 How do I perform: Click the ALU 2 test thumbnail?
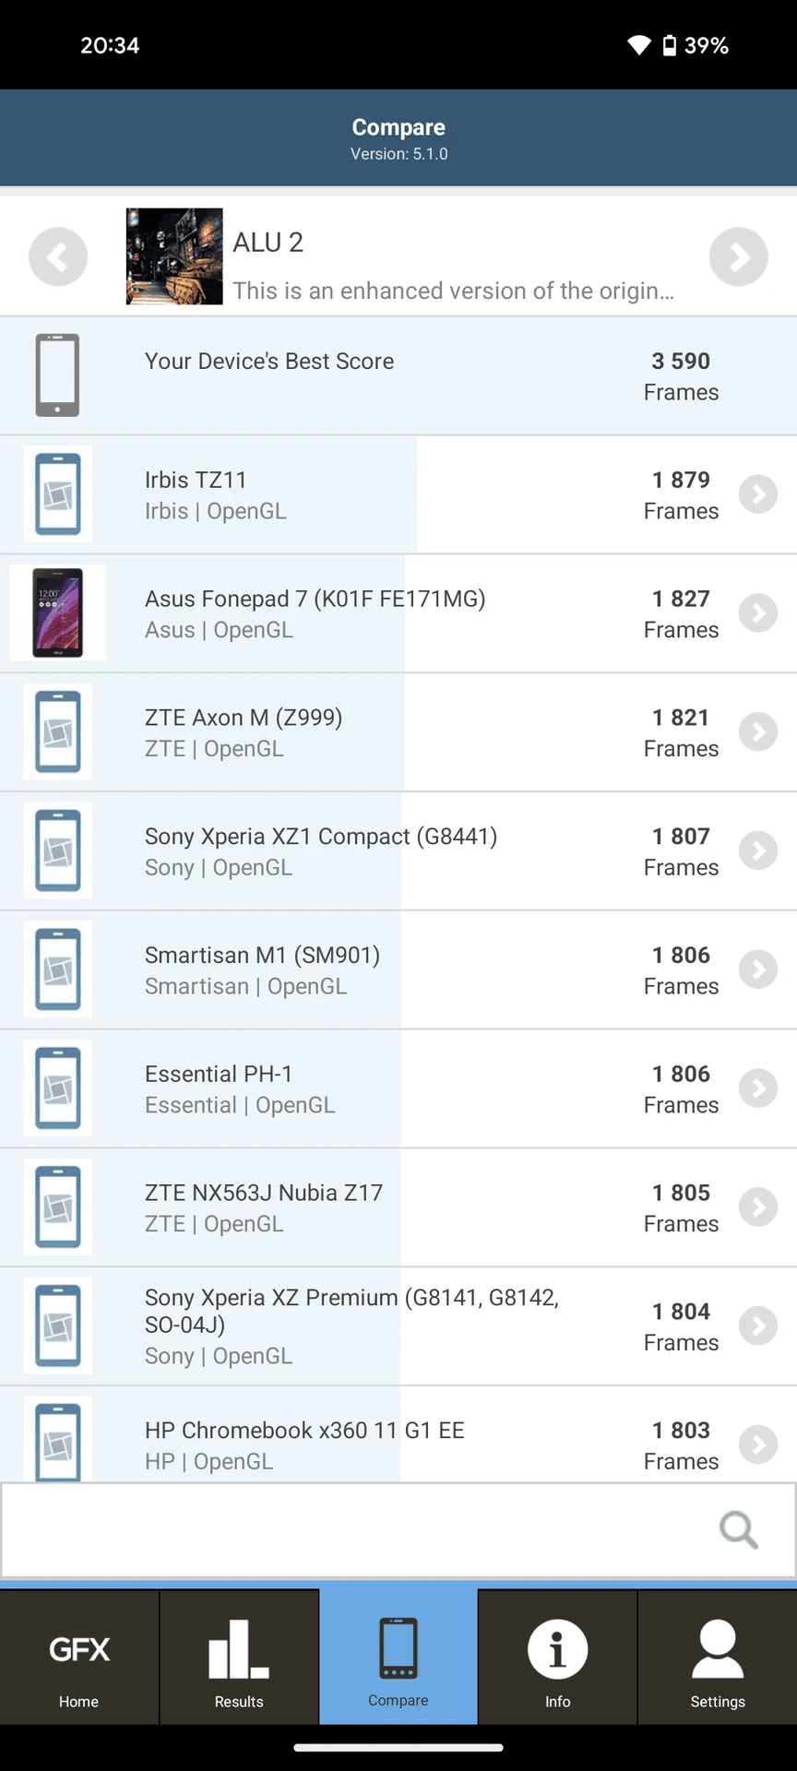coord(174,256)
